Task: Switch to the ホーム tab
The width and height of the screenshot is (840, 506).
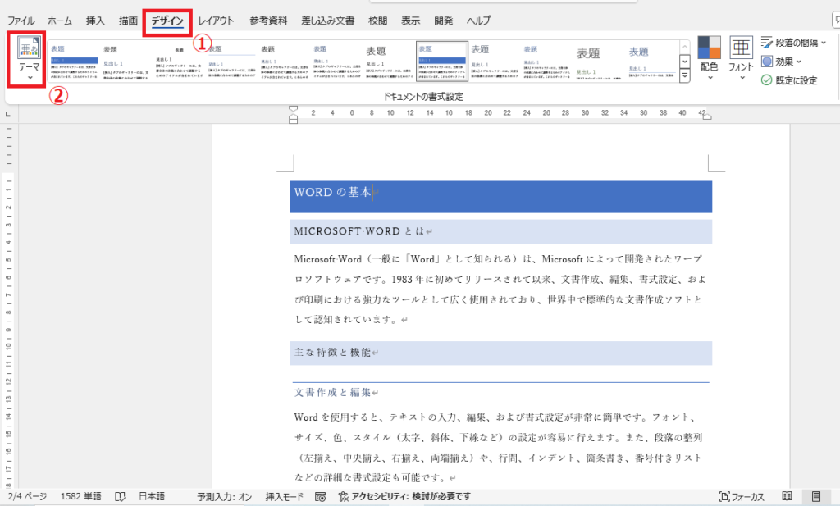Action: click(59, 21)
